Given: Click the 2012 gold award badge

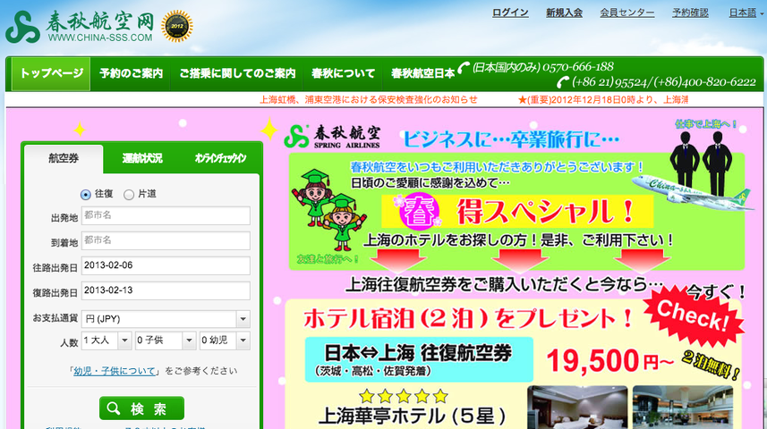Looking at the screenshot, I should 176,27.
